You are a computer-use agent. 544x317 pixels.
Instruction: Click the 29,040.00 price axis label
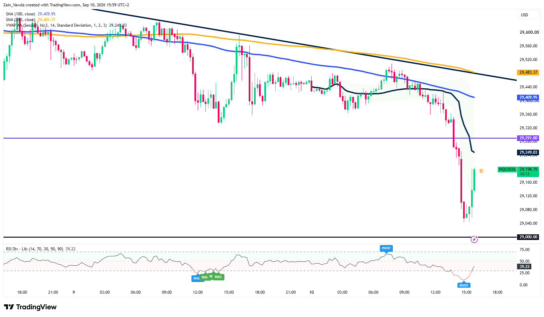(x=528, y=223)
